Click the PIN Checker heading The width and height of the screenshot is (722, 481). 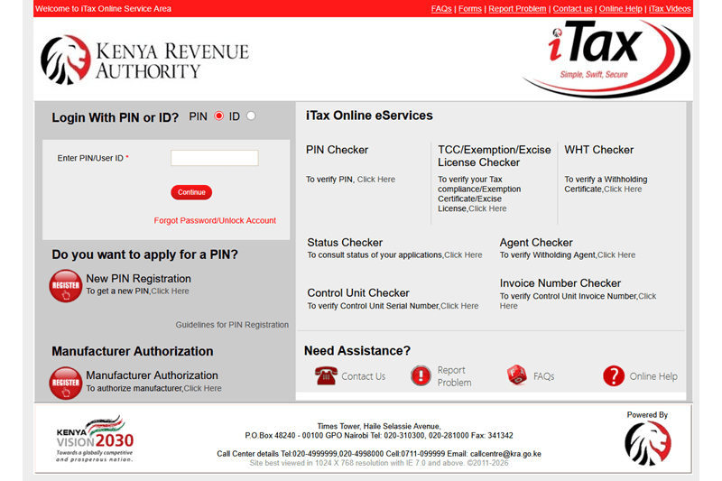pos(337,150)
